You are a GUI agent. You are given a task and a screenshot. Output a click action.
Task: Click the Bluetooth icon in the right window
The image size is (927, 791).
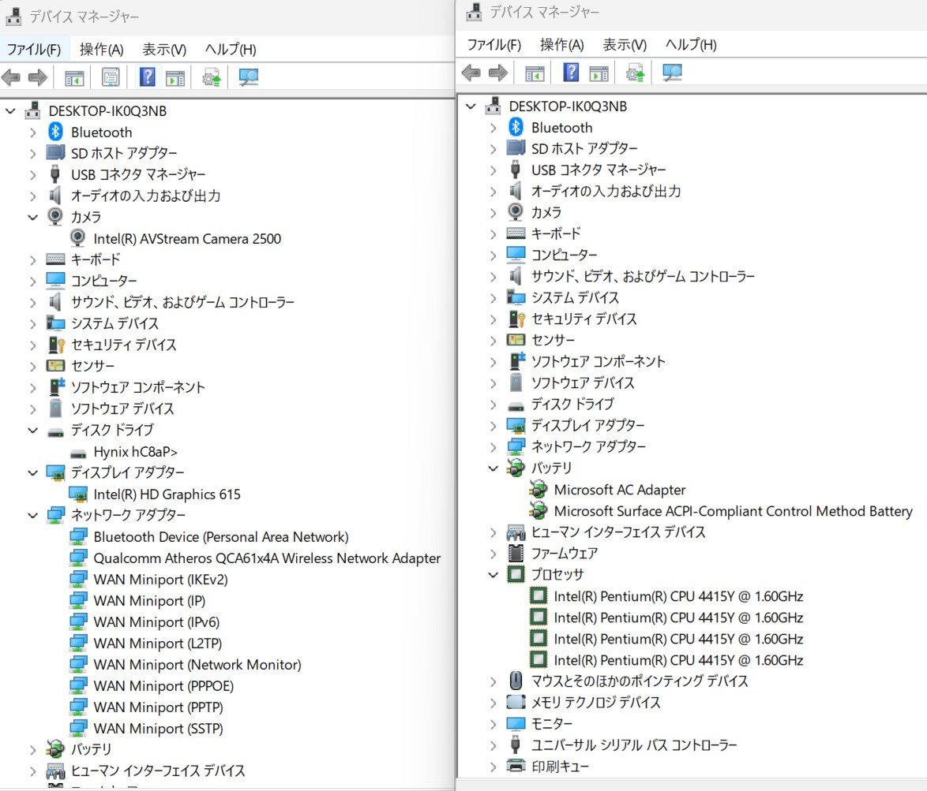point(516,127)
